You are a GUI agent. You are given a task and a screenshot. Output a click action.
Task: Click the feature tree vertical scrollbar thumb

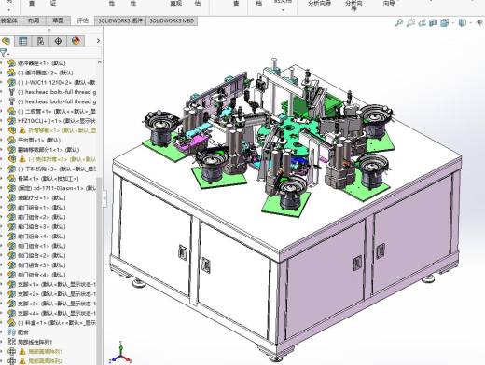click(x=99, y=270)
